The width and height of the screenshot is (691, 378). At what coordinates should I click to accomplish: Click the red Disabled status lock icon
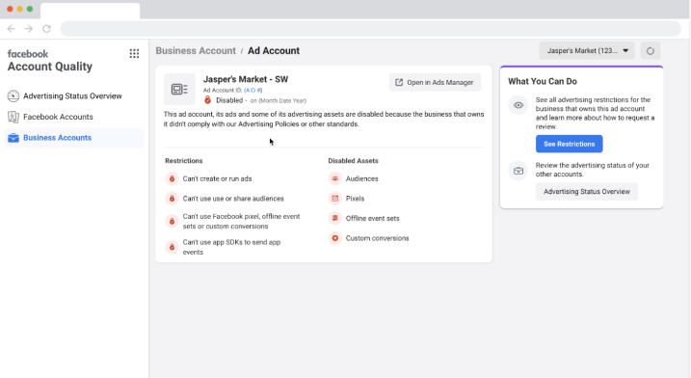point(207,100)
